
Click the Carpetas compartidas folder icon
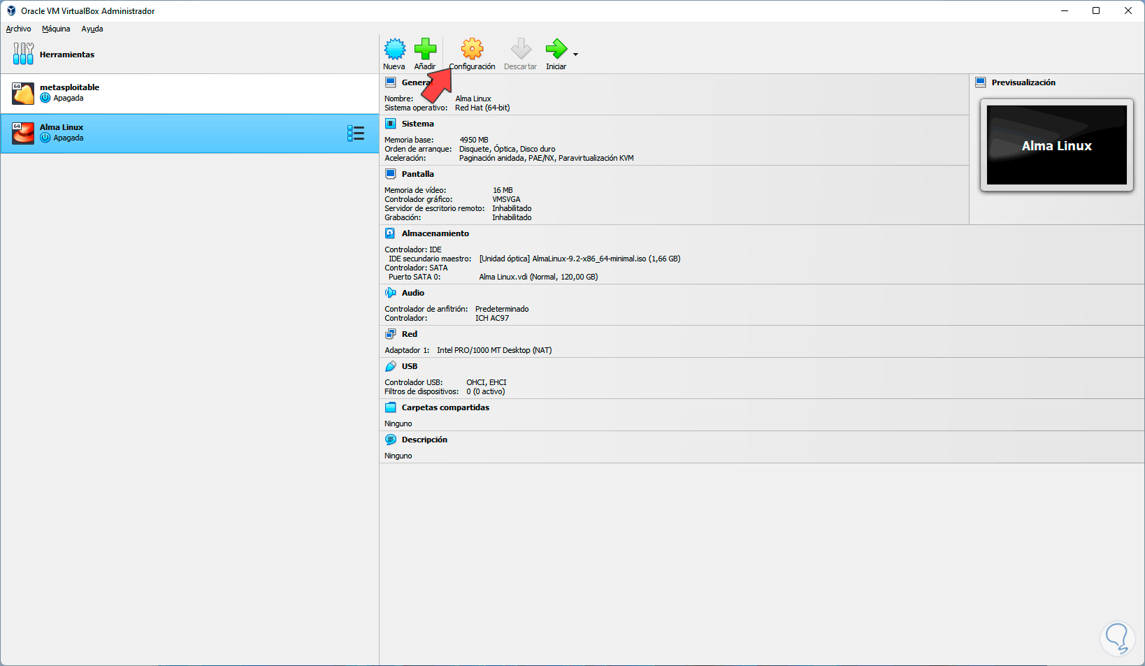point(391,407)
